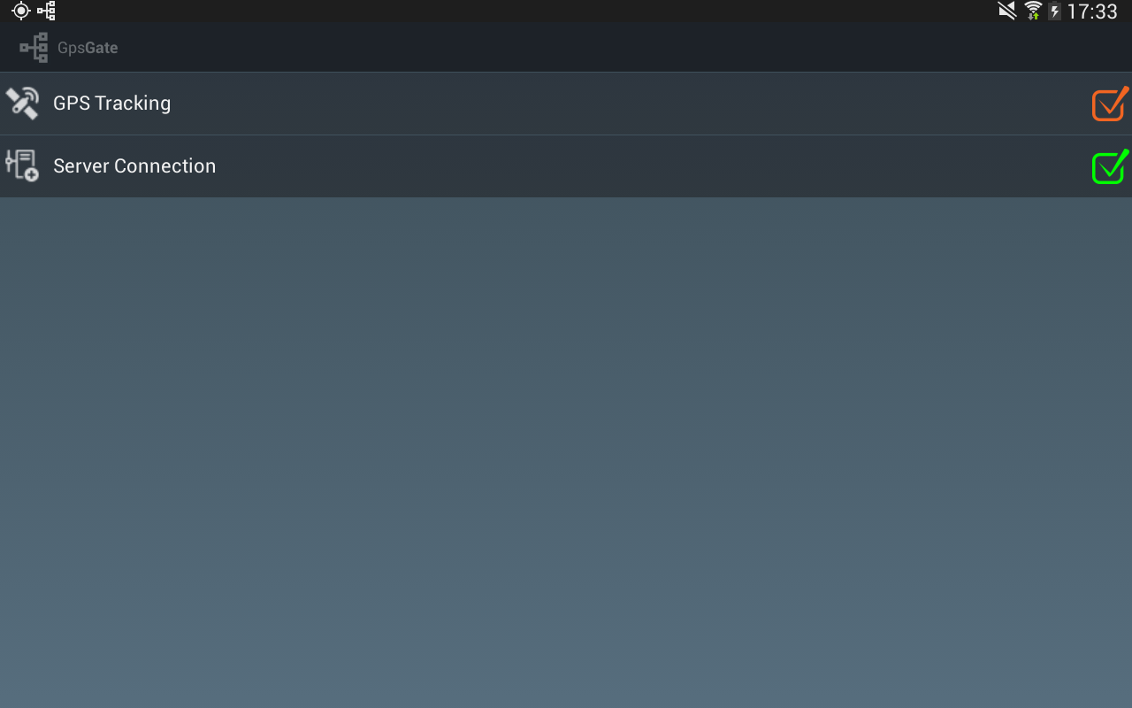Image resolution: width=1132 pixels, height=708 pixels.
Task: Tap the Wi-Fi signal icon in status bar
Action: pyautogui.click(x=1032, y=11)
